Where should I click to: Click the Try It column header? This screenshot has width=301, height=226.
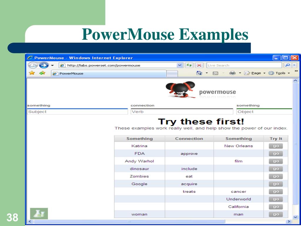point(276,139)
